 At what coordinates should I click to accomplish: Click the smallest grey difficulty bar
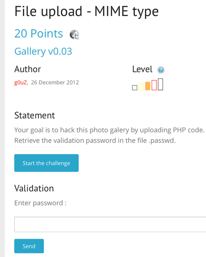[135, 88]
